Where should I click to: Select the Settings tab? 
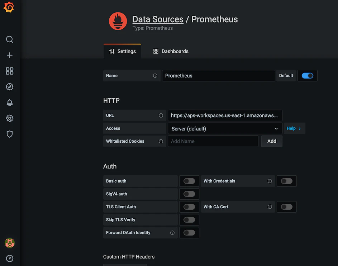pos(122,51)
